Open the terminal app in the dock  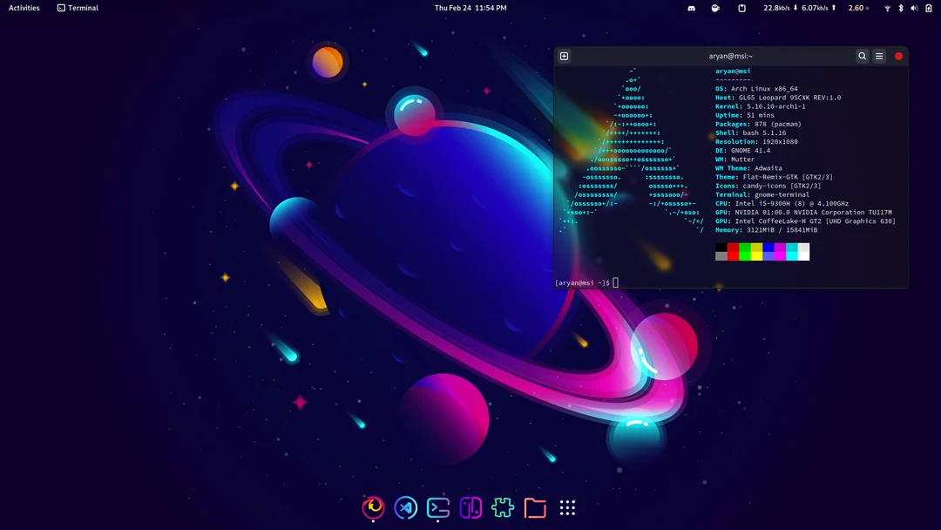[x=437, y=507]
